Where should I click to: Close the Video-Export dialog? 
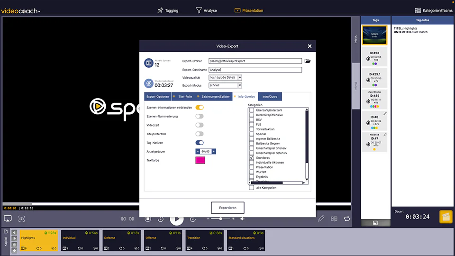(x=309, y=46)
